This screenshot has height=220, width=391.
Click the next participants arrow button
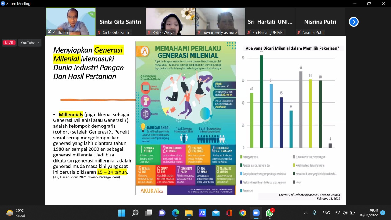coord(353,22)
